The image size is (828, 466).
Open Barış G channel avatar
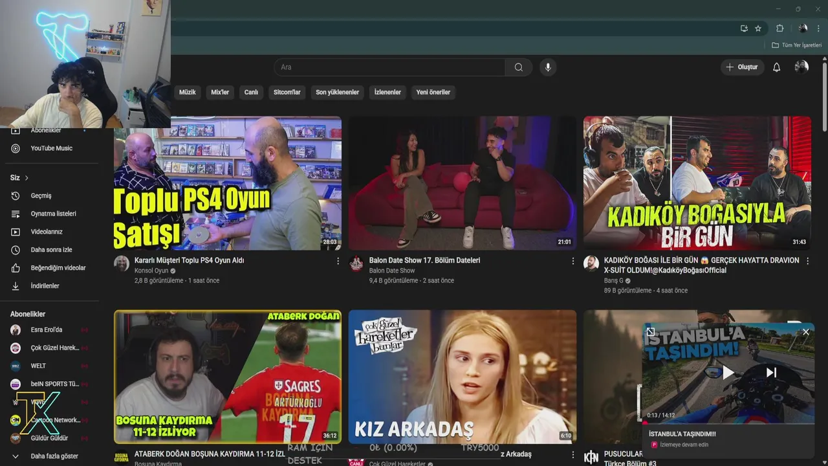coord(591,263)
